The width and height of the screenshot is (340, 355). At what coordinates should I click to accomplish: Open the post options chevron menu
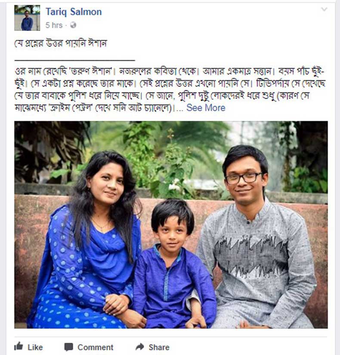tap(324, 9)
